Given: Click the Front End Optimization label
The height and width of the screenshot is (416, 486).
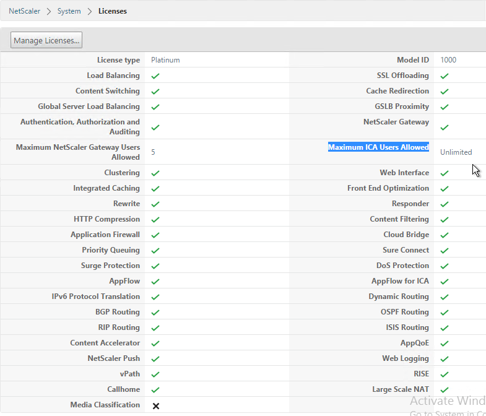Looking at the screenshot, I should 388,188.
